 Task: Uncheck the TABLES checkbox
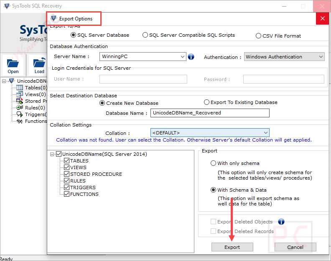[x=67, y=161]
